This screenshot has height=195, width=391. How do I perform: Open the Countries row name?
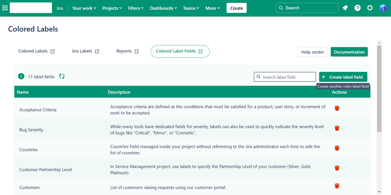[29, 150]
